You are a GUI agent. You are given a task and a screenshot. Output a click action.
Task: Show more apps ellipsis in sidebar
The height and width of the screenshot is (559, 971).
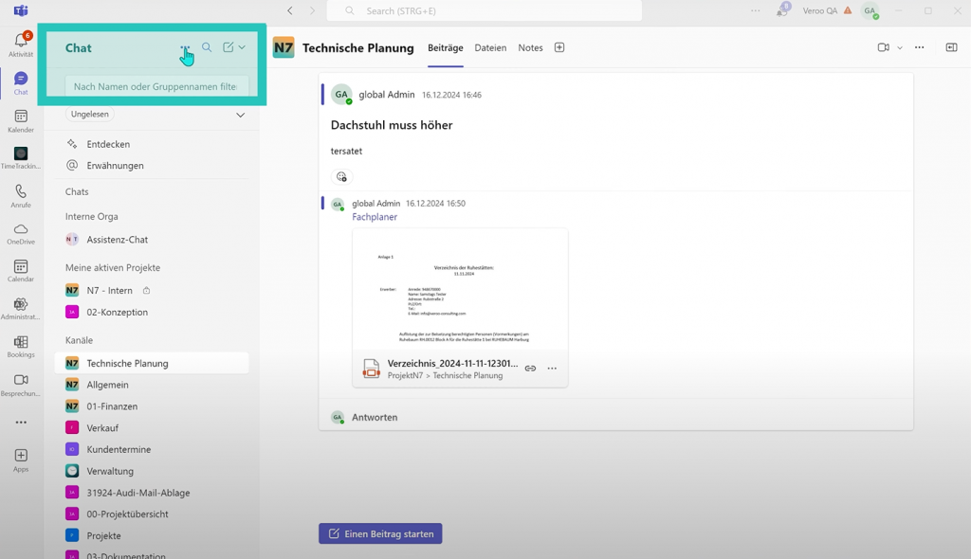[x=21, y=423]
